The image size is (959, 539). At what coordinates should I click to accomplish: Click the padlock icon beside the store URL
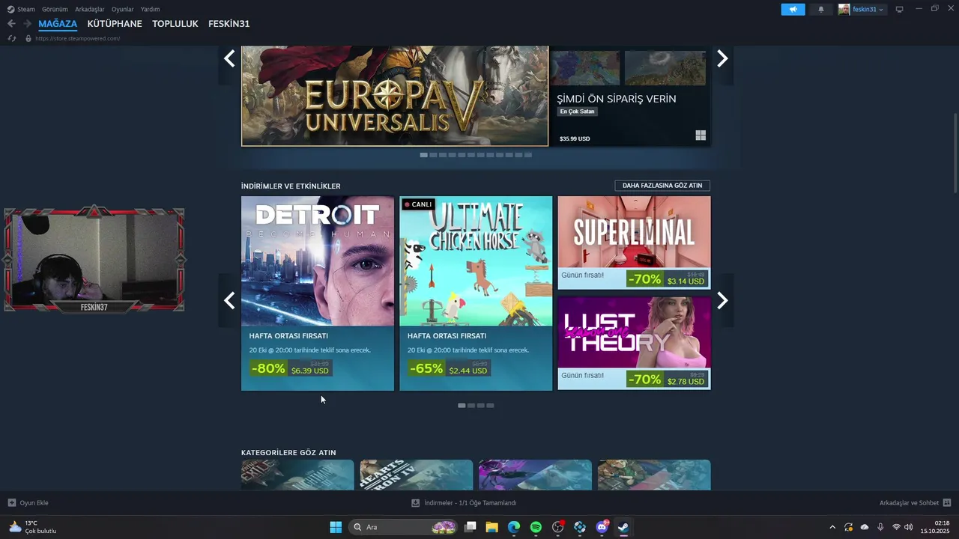click(x=28, y=38)
